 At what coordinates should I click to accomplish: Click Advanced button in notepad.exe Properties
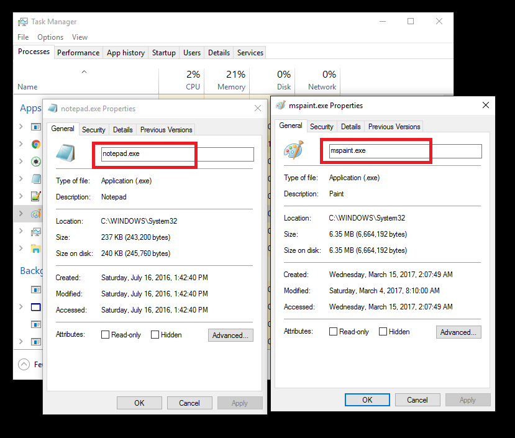(x=230, y=335)
